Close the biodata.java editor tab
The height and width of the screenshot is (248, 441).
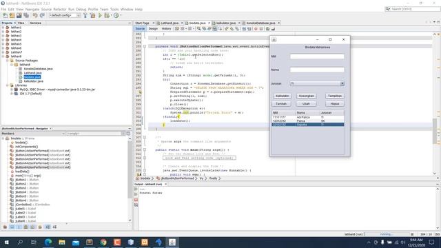coord(209,23)
